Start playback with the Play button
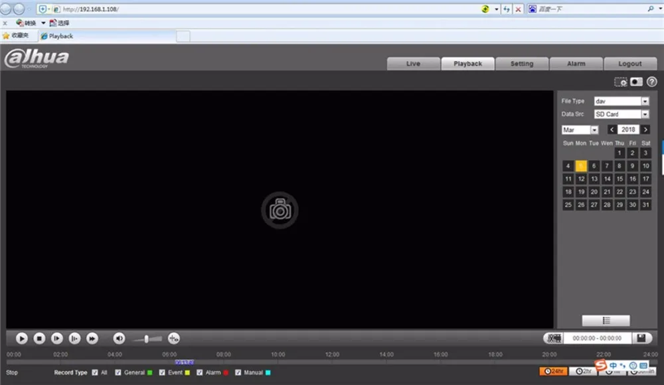 coord(22,339)
